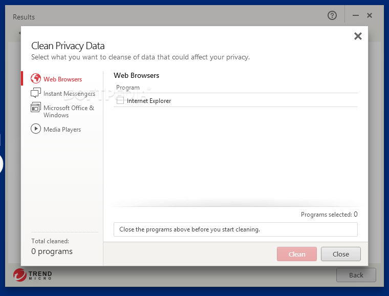Click the Program column header
The height and width of the screenshot is (296, 389).
[128, 88]
